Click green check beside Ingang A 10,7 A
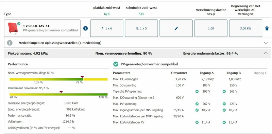 point(197,110)
